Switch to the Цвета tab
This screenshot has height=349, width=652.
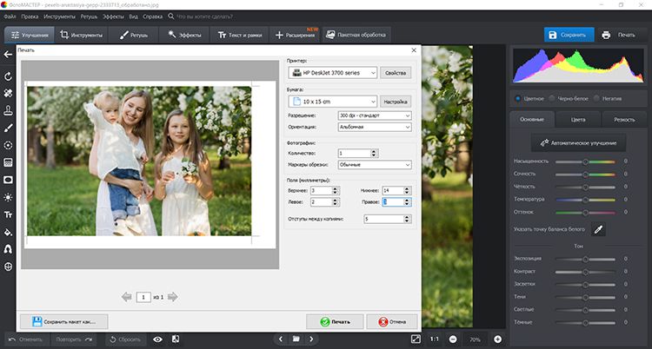(x=578, y=119)
